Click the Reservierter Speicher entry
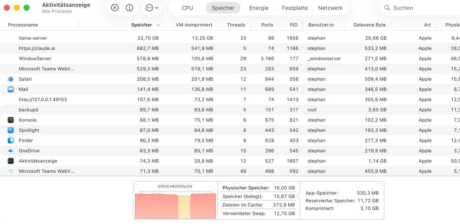The height and width of the screenshot is (224, 460). pyautogui.click(x=342, y=201)
